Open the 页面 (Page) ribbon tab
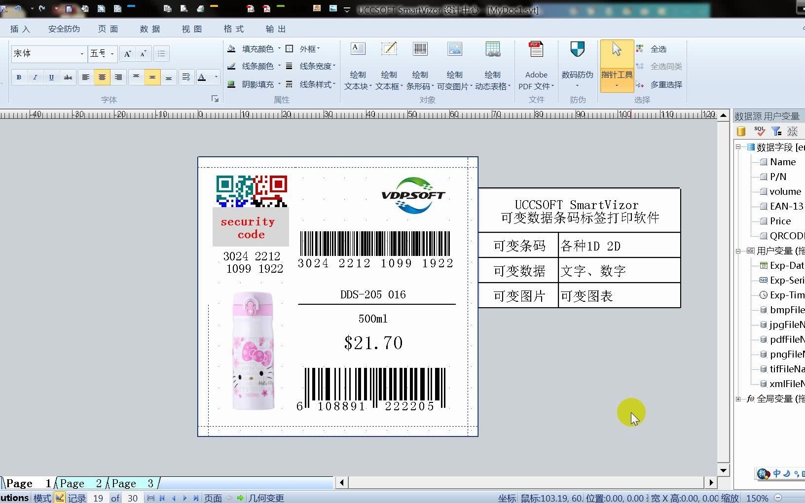Image resolution: width=805 pixels, height=503 pixels. tap(108, 29)
